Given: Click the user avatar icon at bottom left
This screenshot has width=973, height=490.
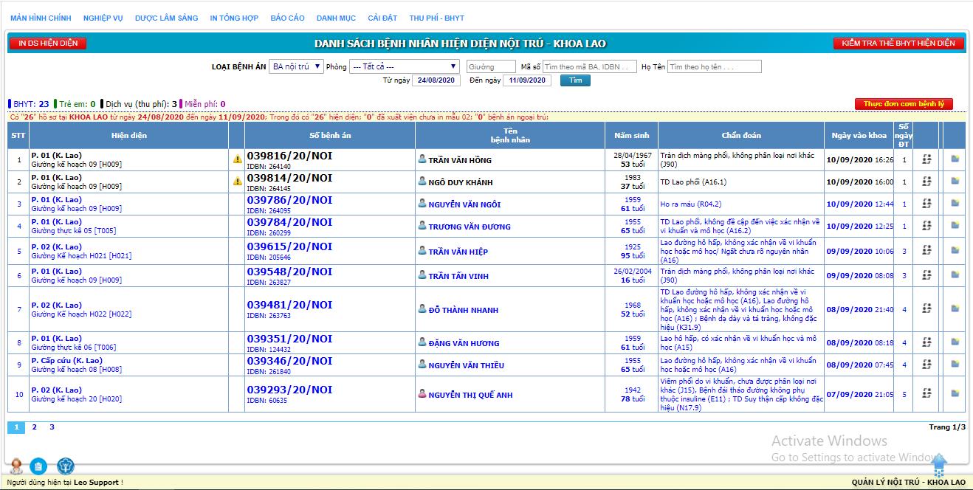Looking at the screenshot, I should [16, 466].
